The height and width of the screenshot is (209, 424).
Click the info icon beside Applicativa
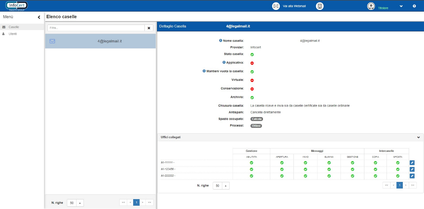tap(224, 63)
